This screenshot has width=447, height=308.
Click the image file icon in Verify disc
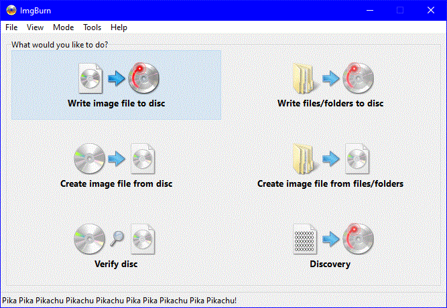[143, 239]
